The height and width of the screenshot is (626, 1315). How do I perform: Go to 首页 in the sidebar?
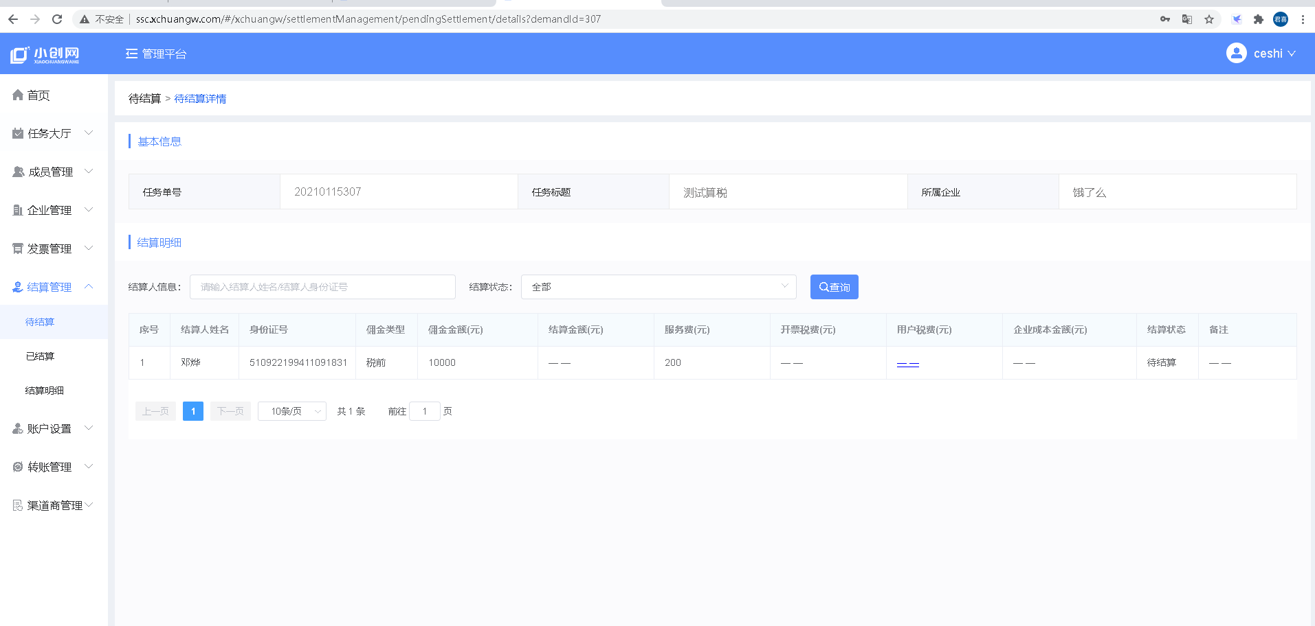tap(38, 95)
